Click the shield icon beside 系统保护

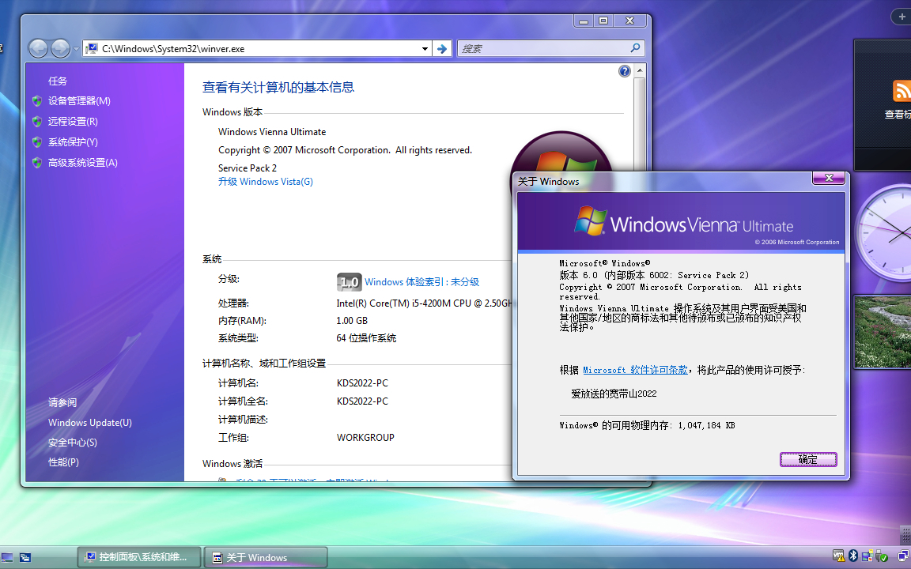point(37,142)
